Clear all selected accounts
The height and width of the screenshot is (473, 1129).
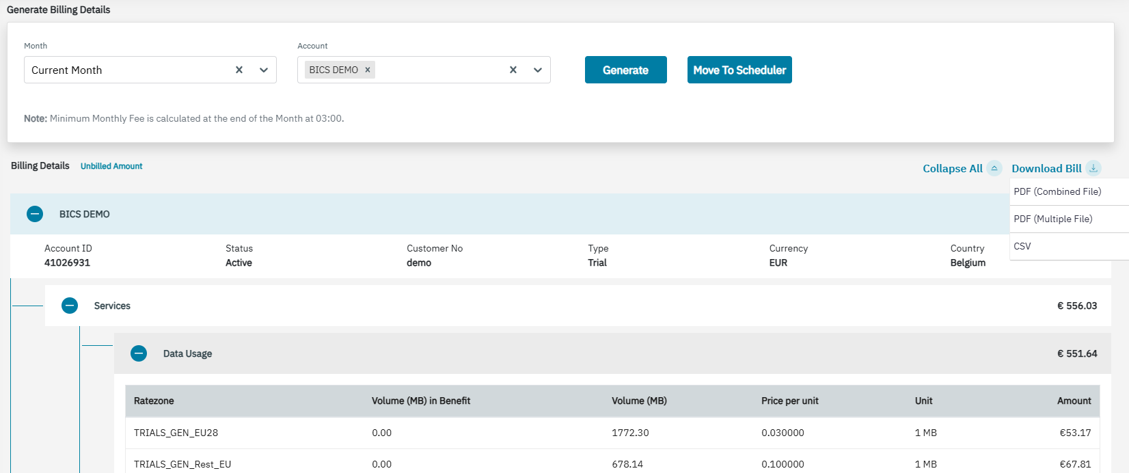tap(513, 70)
